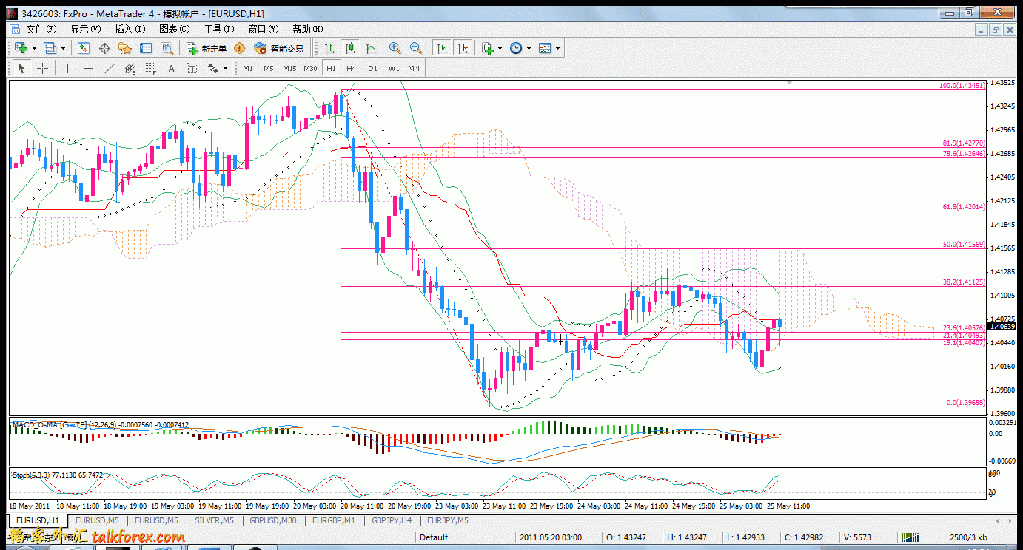Open the 窗口(W) menu

264,29
